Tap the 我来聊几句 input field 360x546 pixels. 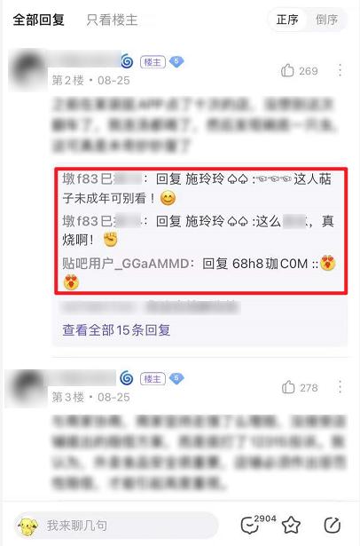(116, 525)
